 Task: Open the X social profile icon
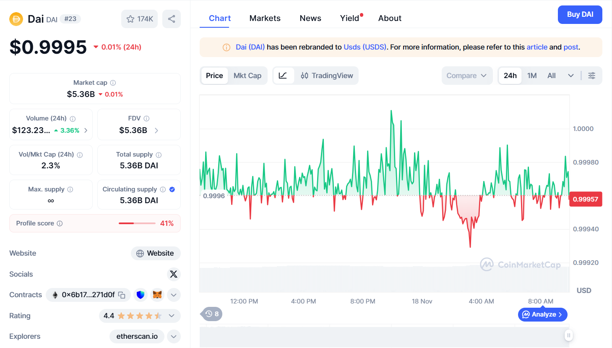[x=173, y=274]
